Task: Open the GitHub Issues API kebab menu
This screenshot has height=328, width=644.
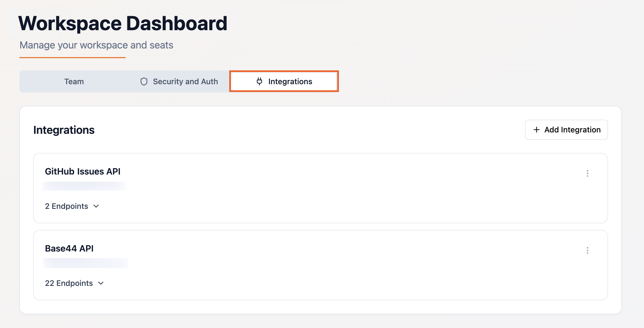Action: point(588,173)
